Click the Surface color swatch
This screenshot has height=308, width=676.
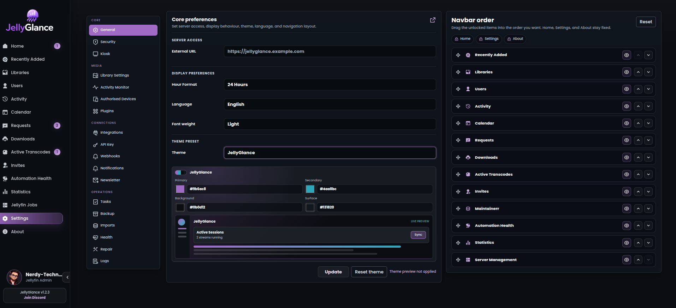pos(310,207)
